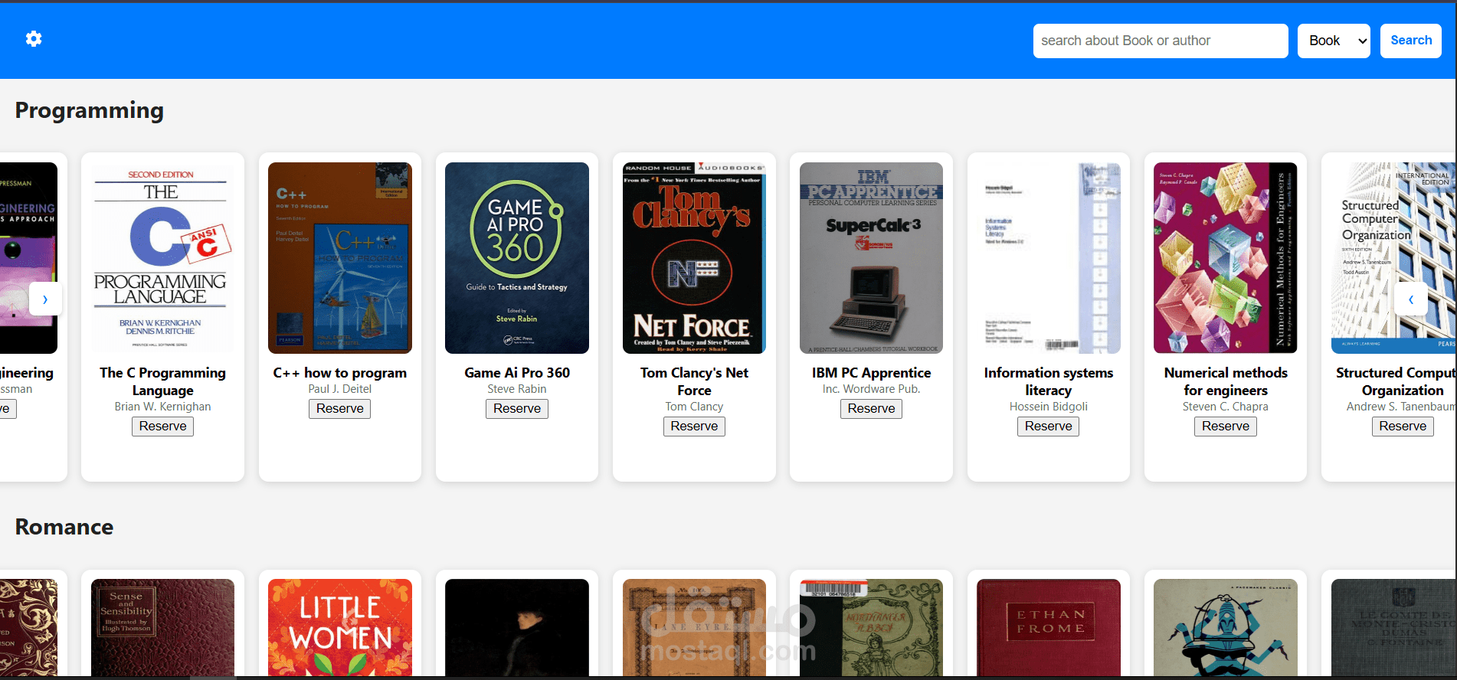Click the title 'Information systems literacy'

tap(1048, 381)
